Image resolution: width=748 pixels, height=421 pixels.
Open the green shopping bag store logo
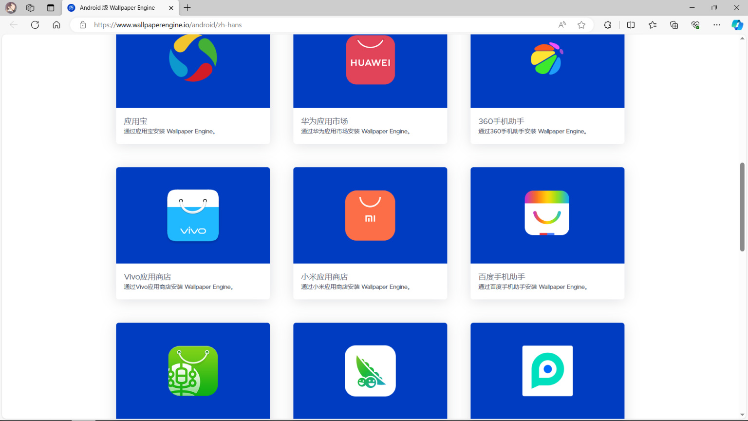[x=193, y=371]
